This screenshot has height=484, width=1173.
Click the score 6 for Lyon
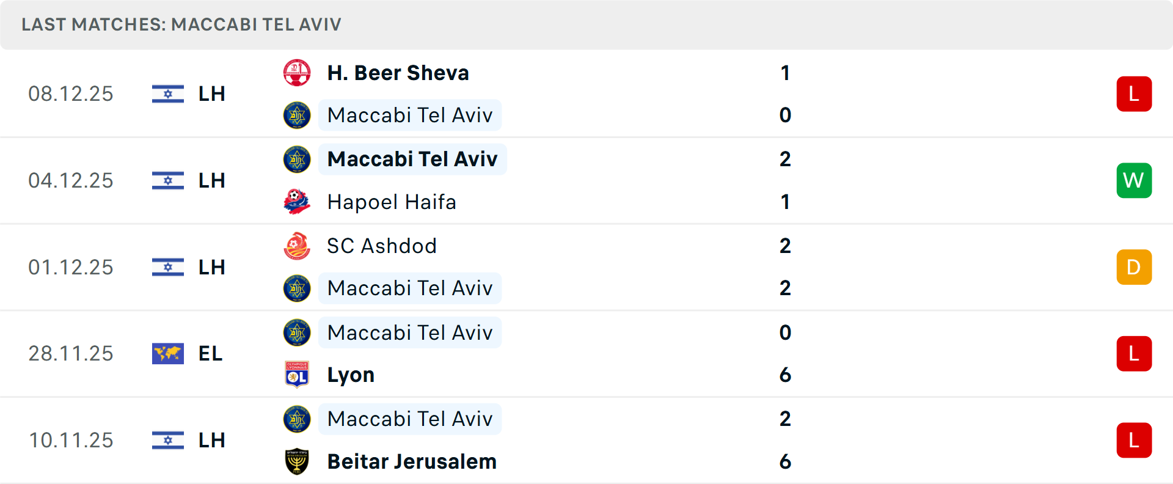click(786, 375)
